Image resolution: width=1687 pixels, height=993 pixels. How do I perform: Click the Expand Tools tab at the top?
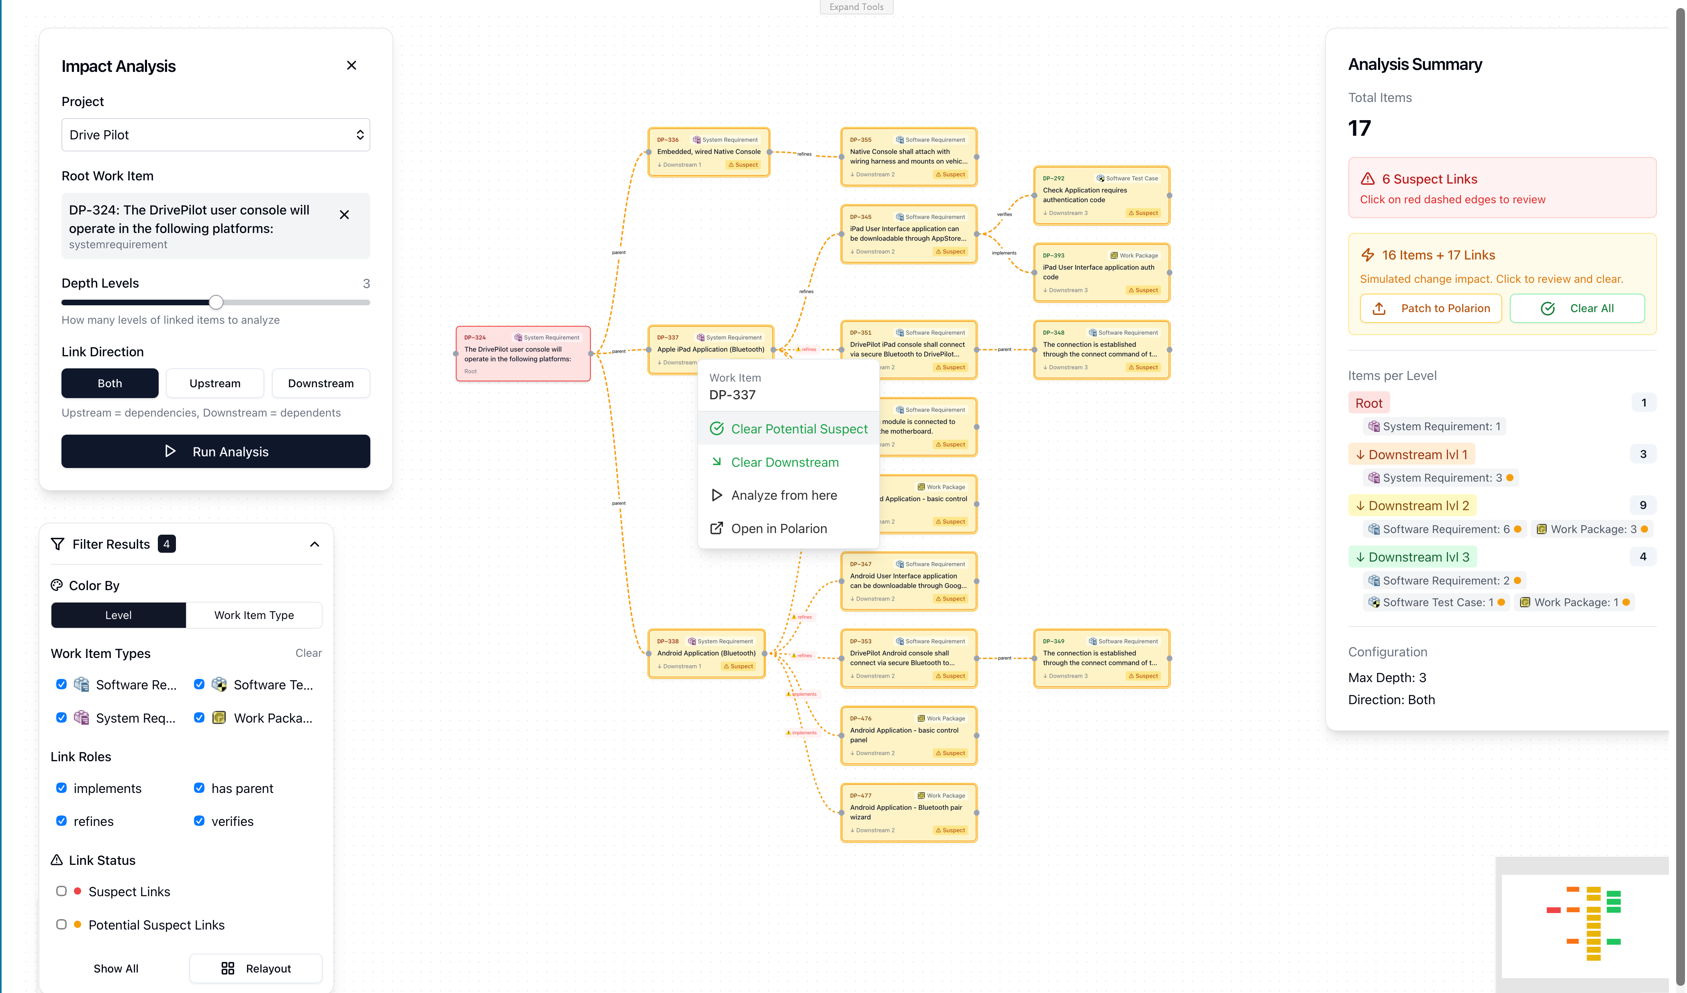pyautogui.click(x=856, y=7)
